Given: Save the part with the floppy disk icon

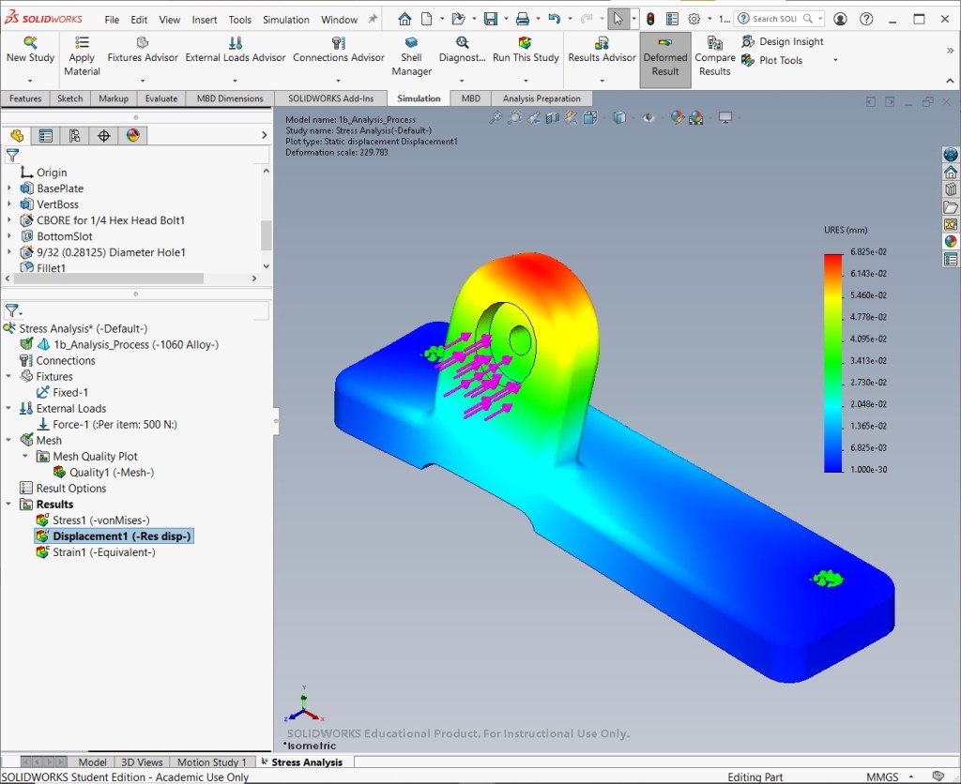Looking at the screenshot, I should pyautogui.click(x=490, y=19).
